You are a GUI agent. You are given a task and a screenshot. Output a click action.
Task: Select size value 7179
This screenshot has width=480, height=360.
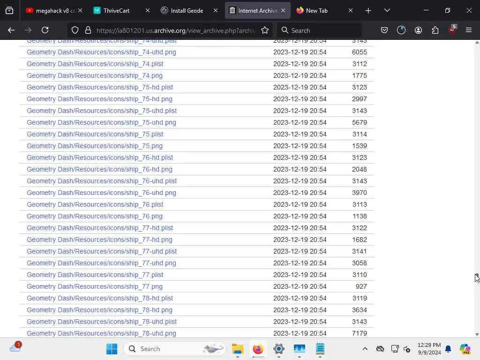(x=359, y=333)
